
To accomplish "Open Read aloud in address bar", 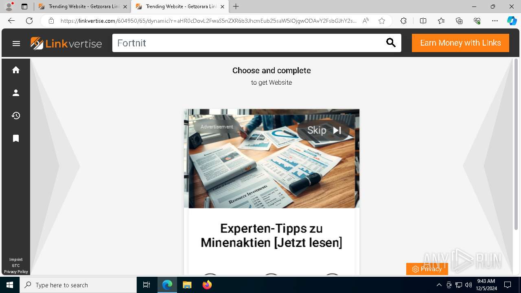I will pyautogui.click(x=366, y=21).
